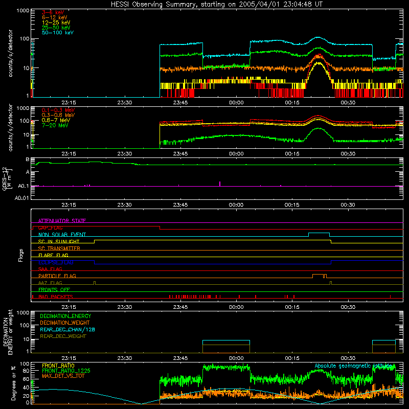
Task: Select the GAP_FLAG label
Action: (x=50, y=228)
